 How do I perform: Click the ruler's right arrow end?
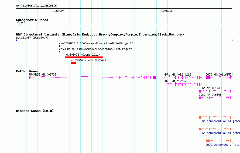(x=232, y=9)
